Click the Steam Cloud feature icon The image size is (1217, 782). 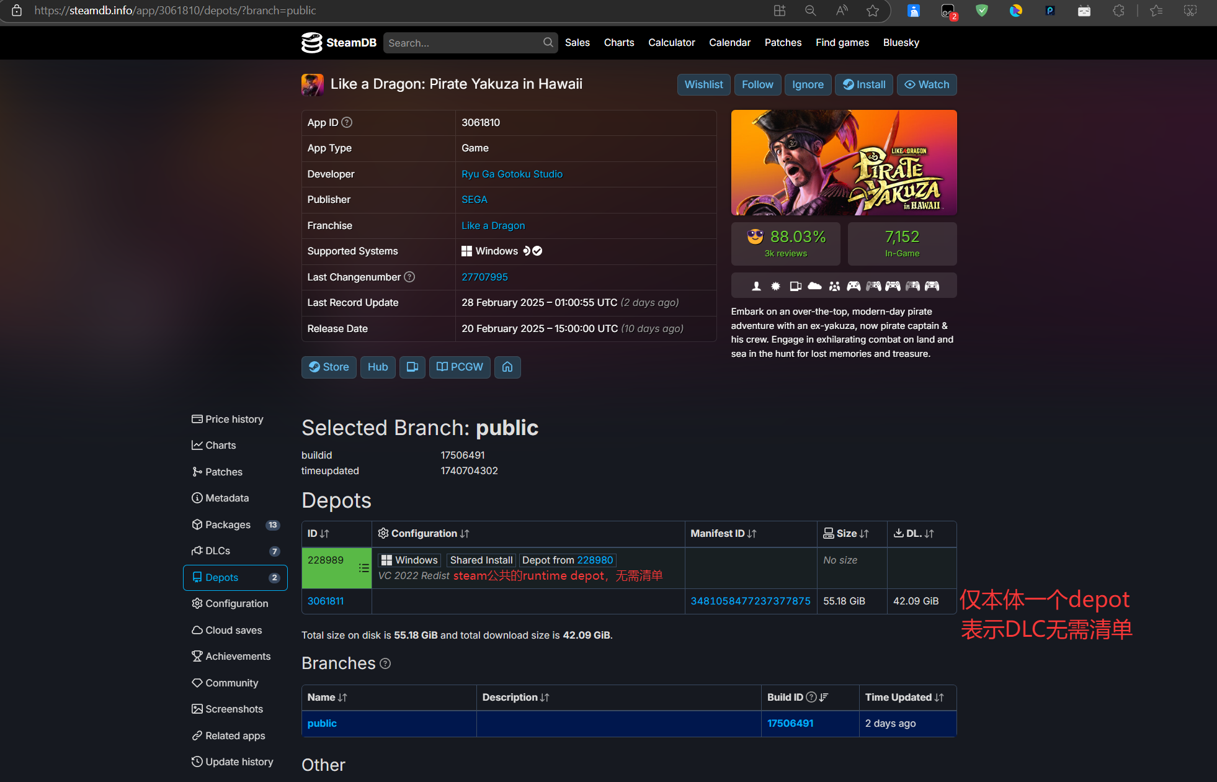point(815,286)
